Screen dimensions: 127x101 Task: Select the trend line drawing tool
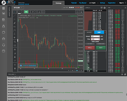point(14,16)
